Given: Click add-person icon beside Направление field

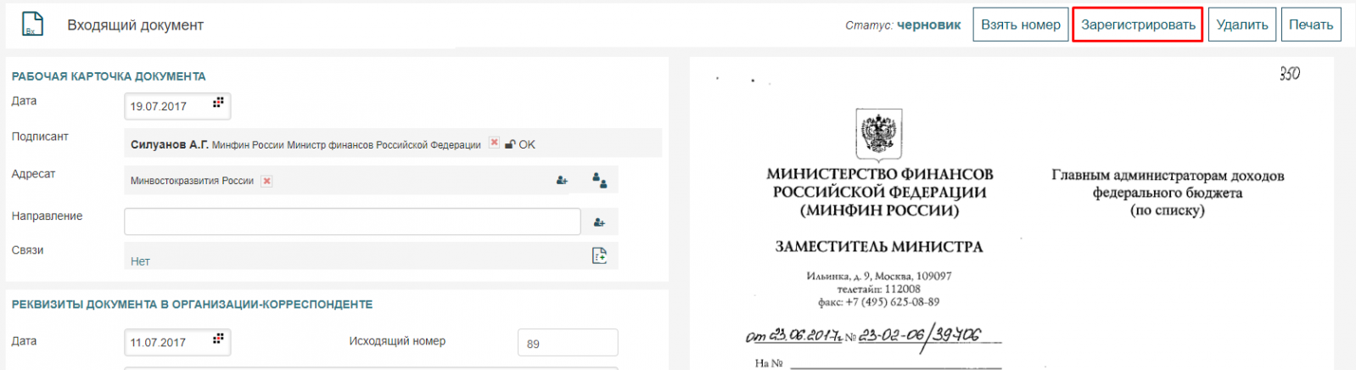Looking at the screenshot, I should [x=599, y=222].
